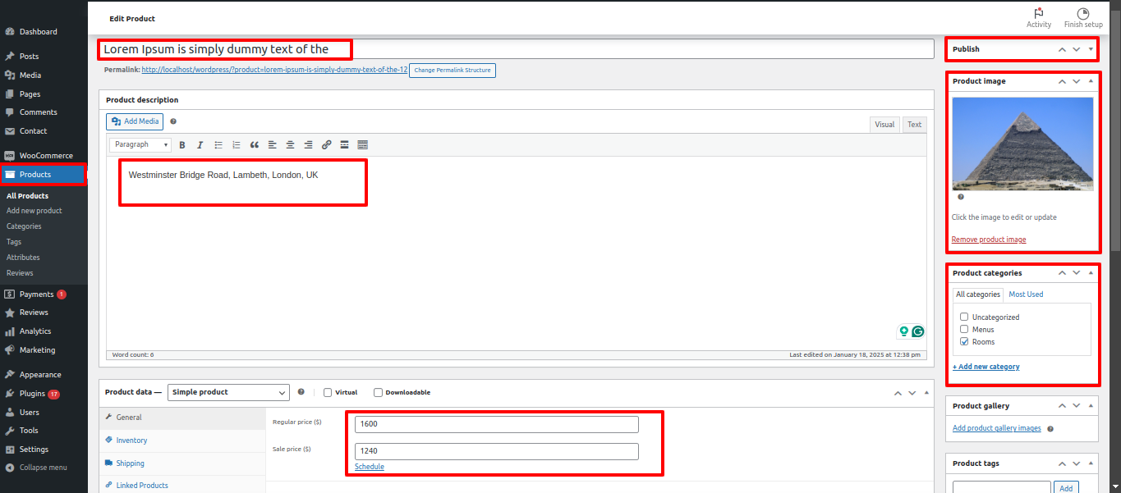Check the Downloadable checkbox
This screenshot has height=493, width=1121.
coord(379,392)
